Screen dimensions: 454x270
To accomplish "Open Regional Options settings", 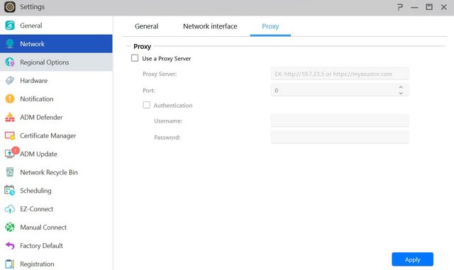I will pos(56,62).
